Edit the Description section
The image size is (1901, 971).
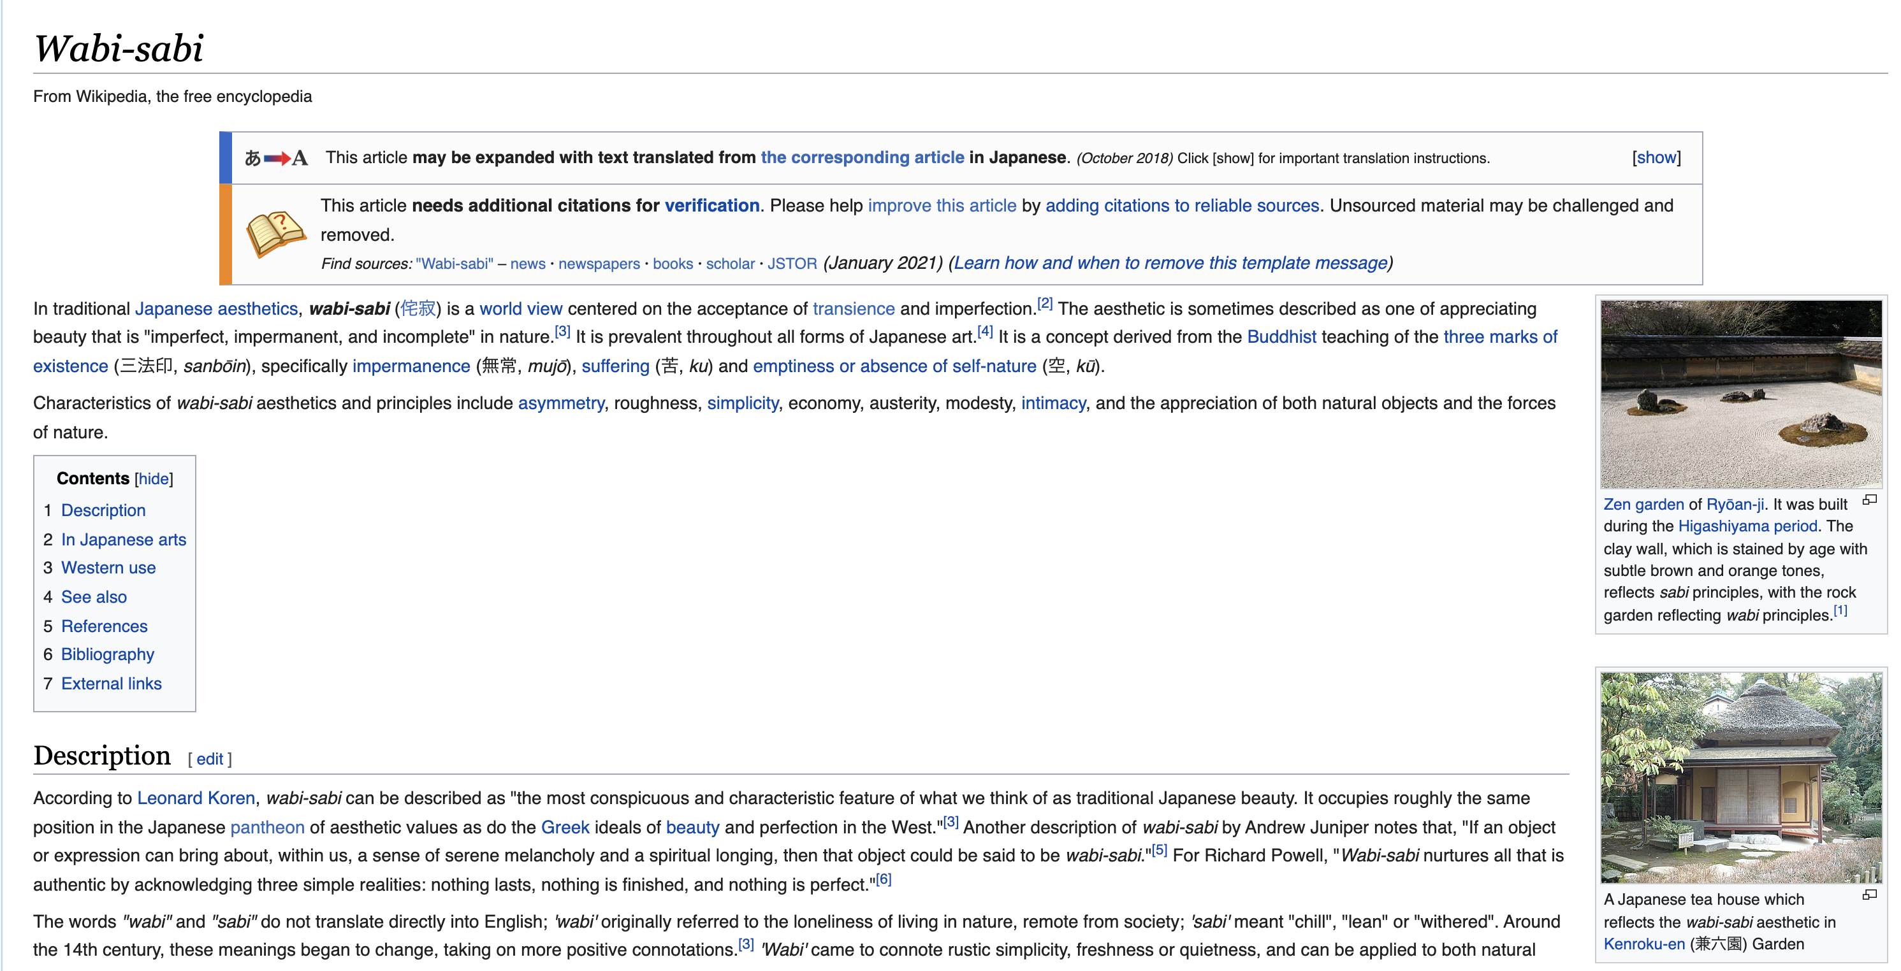pos(209,759)
